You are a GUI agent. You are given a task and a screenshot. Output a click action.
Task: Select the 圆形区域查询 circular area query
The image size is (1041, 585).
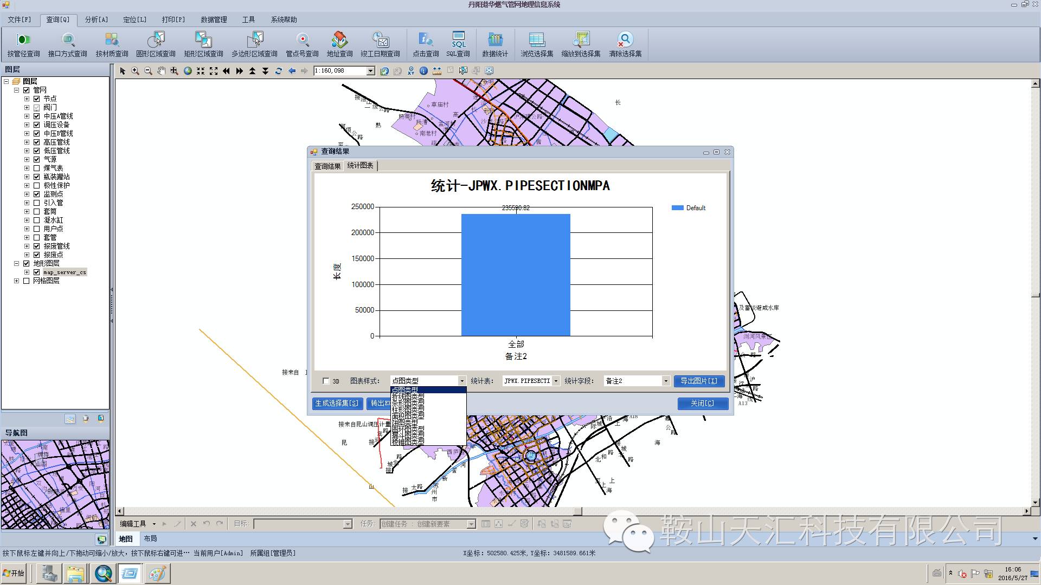[x=156, y=44]
